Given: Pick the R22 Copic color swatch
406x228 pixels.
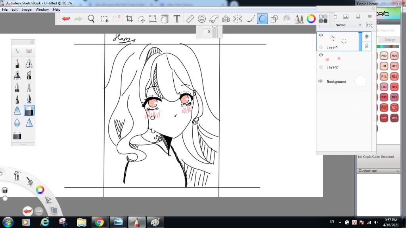Looking at the screenshot, I should (x=394, y=76).
